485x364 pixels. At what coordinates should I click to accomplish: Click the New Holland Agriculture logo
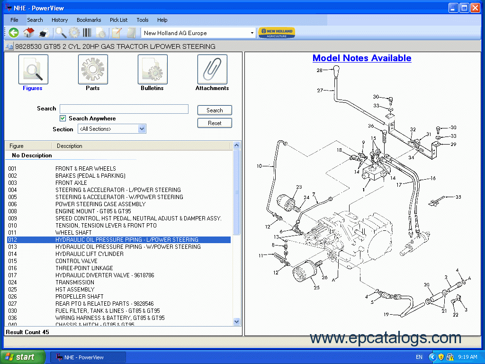[x=277, y=33]
